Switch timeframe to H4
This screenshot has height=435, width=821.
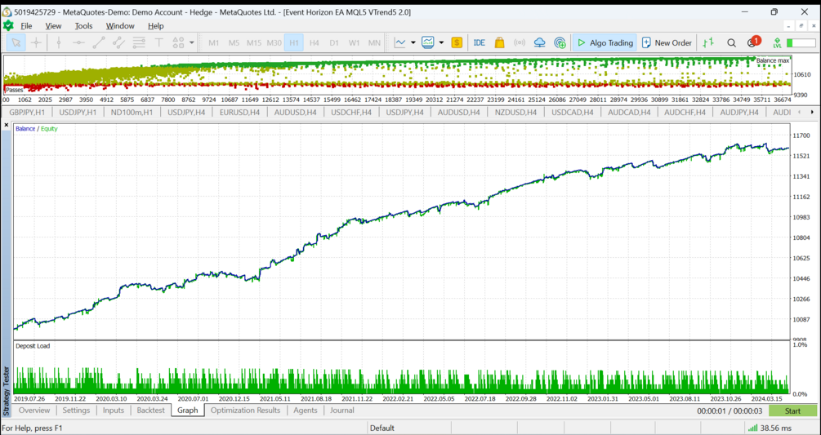(315, 43)
